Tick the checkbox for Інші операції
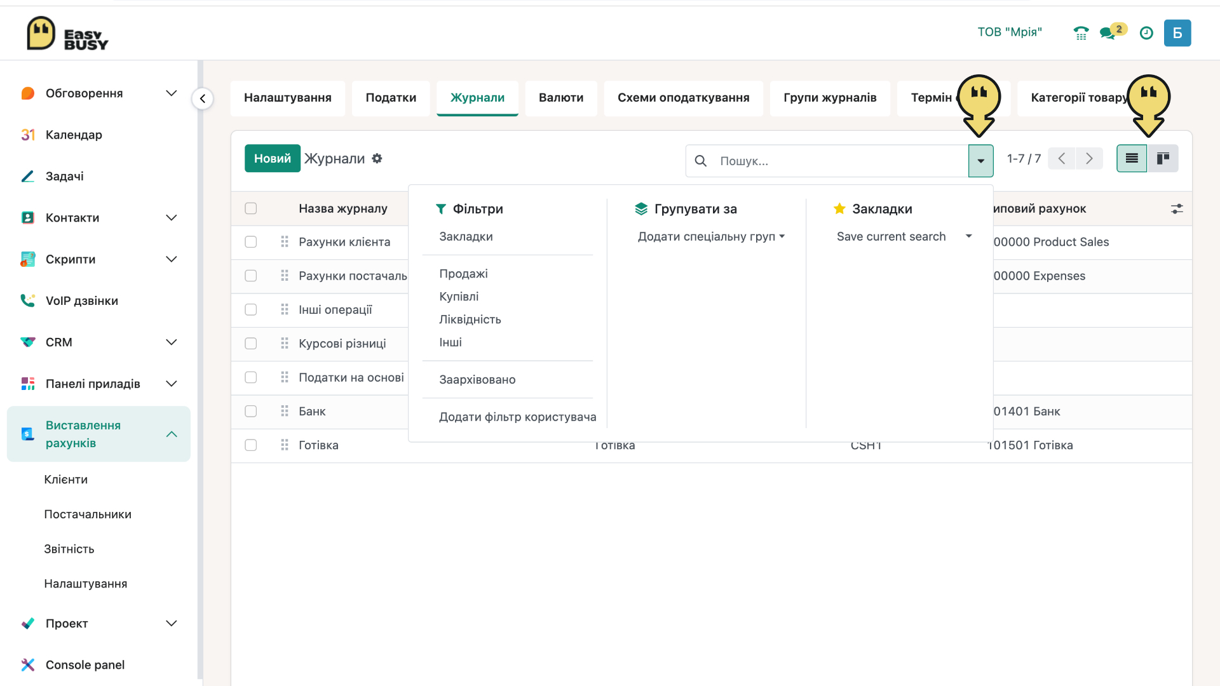 [251, 309]
